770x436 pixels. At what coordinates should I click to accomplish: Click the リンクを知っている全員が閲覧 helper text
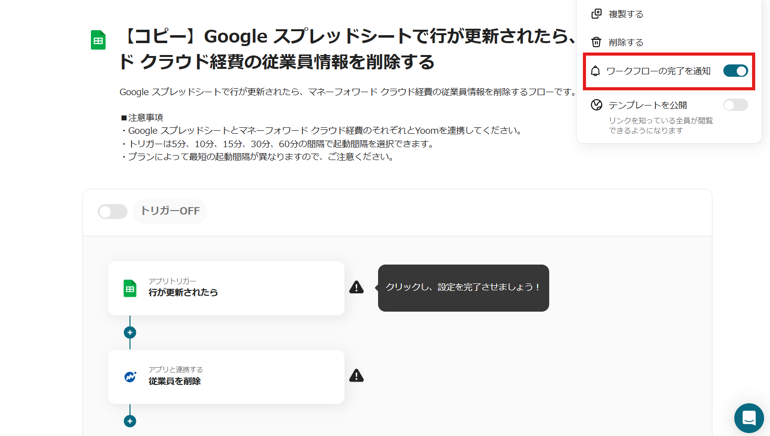661,125
